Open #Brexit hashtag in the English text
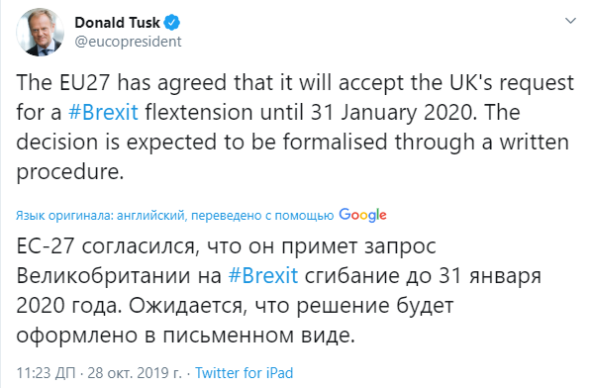590x388 pixels. 103,112
